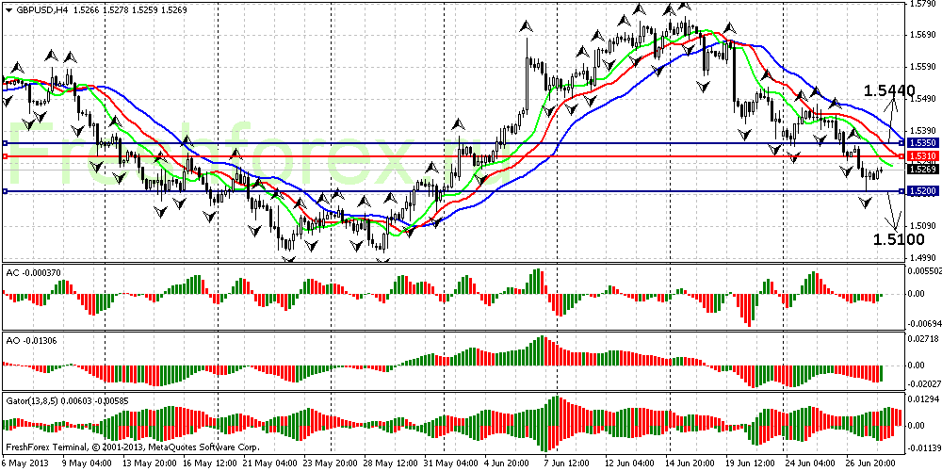The width and height of the screenshot is (942, 471).
Task: Grab left handle of 1.5200 horizontal line
Action: [x=5, y=191]
